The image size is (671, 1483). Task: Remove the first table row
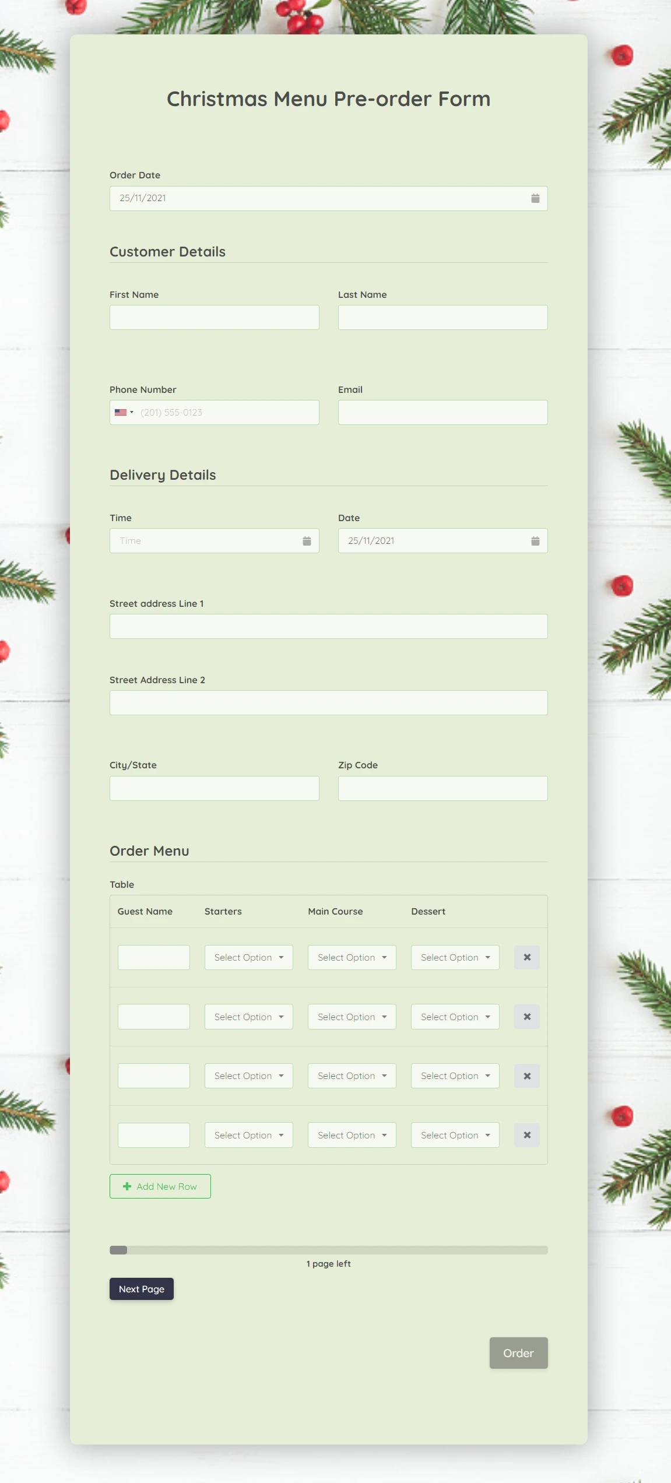(x=527, y=957)
